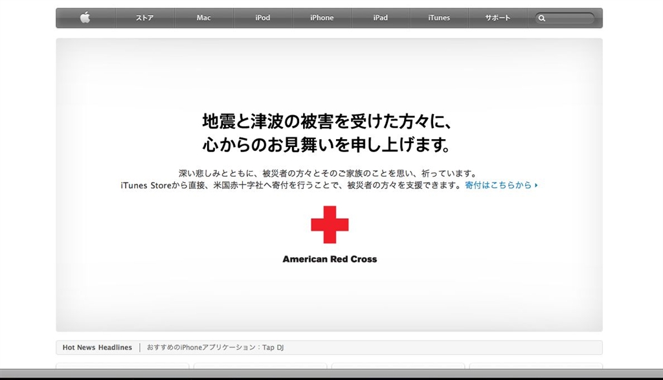This screenshot has width=663, height=380.
Task: Open the サポート support tab
Action: [498, 17]
